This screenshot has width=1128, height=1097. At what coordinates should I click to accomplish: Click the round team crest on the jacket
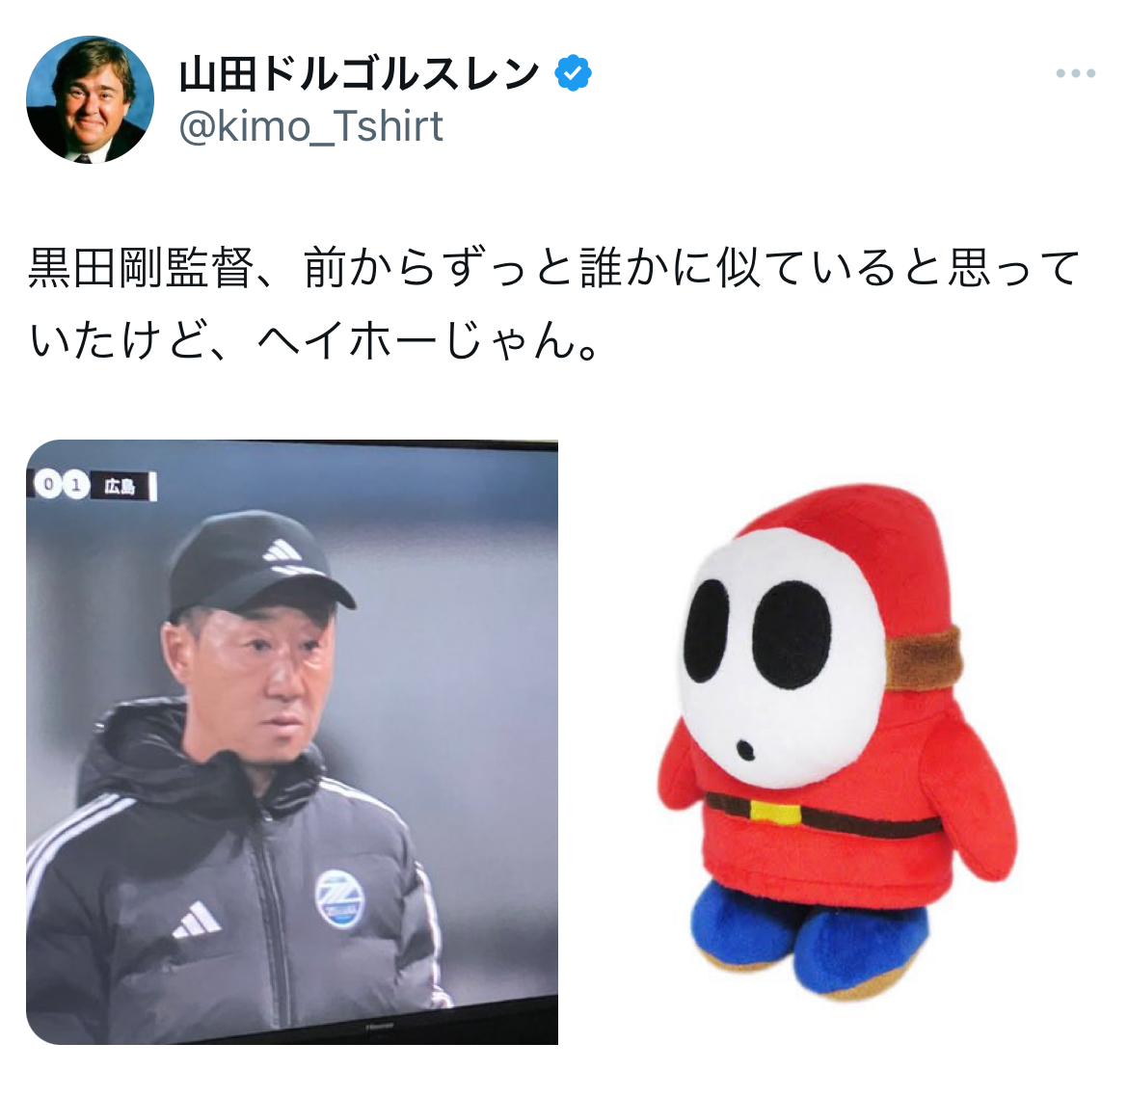click(x=339, y=897)
